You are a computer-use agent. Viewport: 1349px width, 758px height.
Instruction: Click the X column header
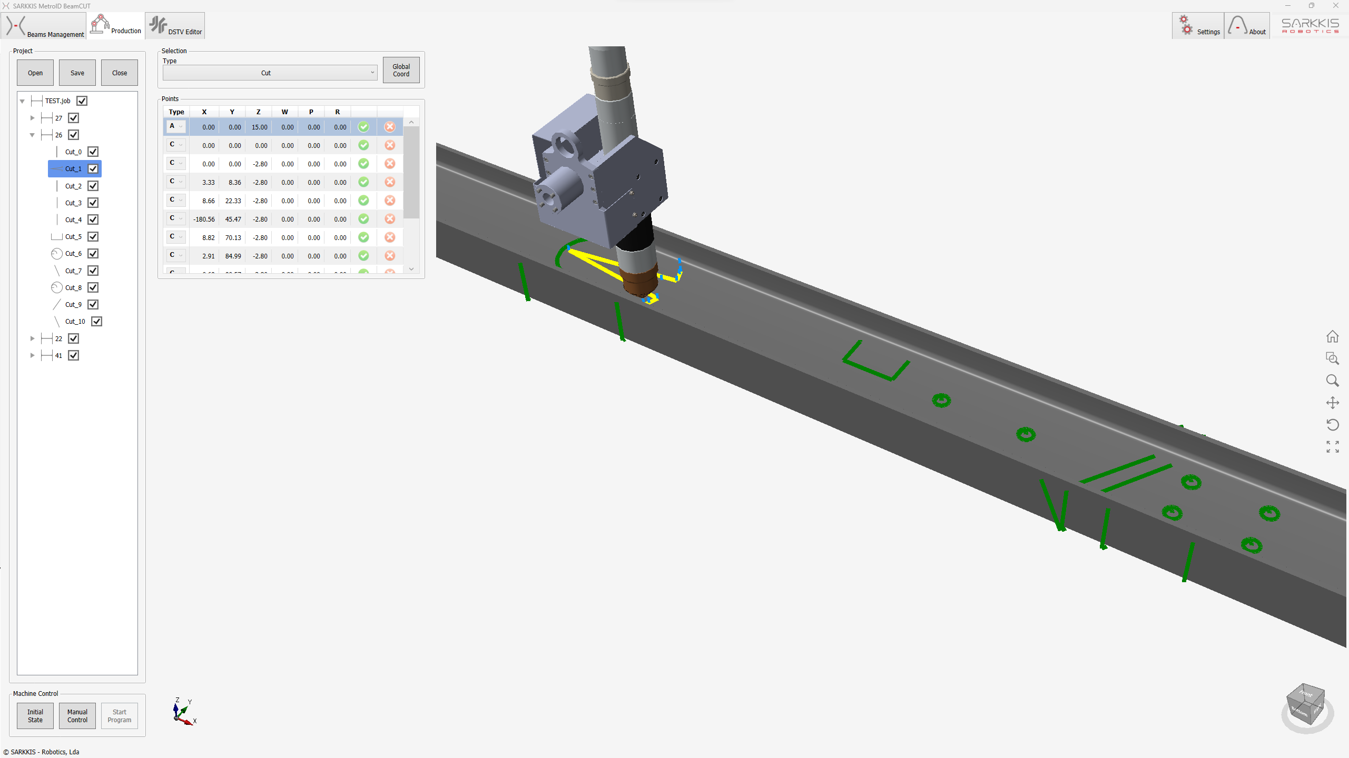click(204, 112)
